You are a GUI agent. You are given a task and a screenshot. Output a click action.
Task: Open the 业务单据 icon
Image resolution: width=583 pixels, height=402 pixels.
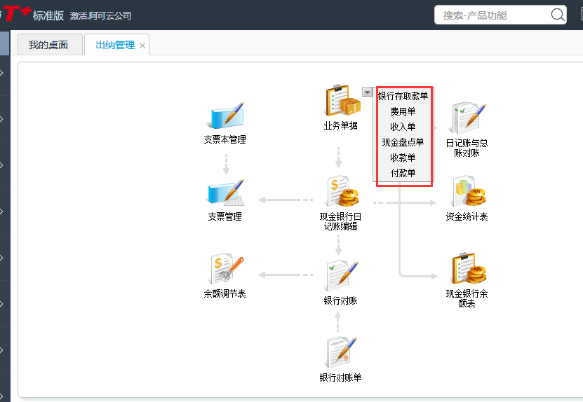pyautogui.click(x=341, y=102)
